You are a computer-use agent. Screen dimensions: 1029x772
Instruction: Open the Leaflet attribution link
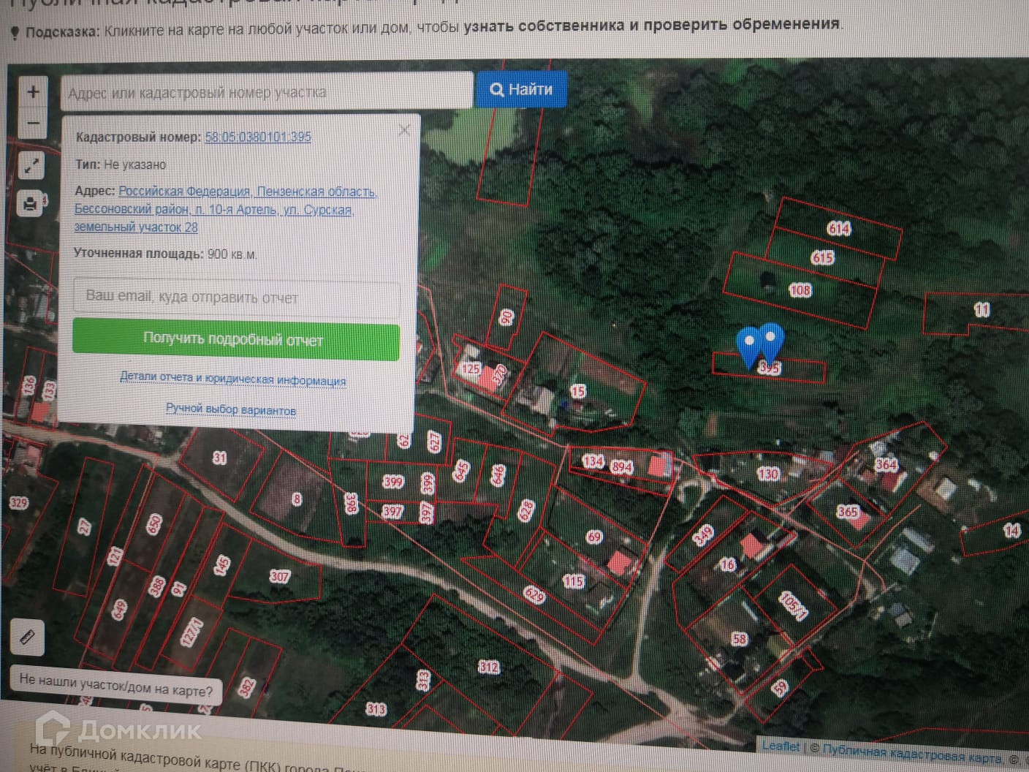click(781, 746)
